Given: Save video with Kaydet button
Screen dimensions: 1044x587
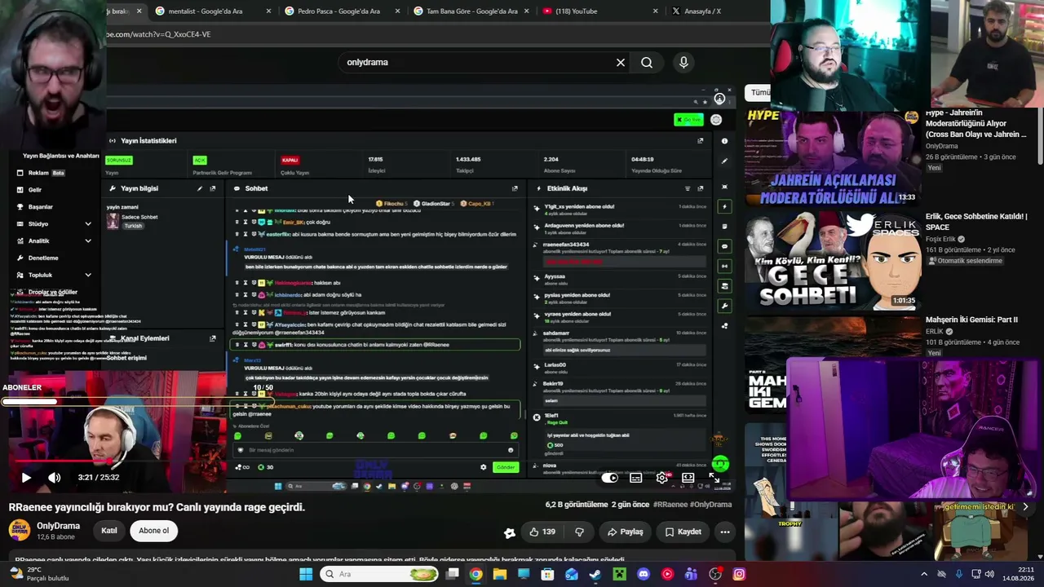Looking at the screenshot, I should (683, 532).
